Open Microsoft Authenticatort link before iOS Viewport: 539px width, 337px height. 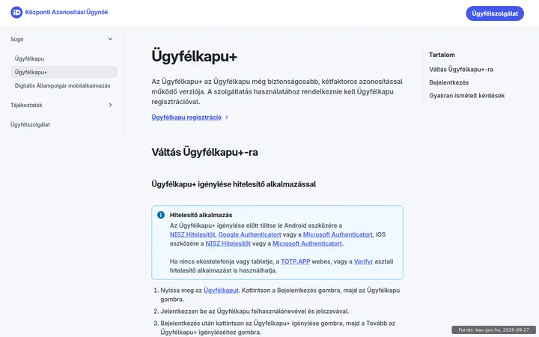338,234
